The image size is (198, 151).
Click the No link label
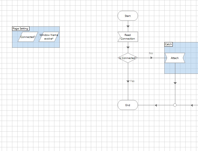[x=151, y=53]
